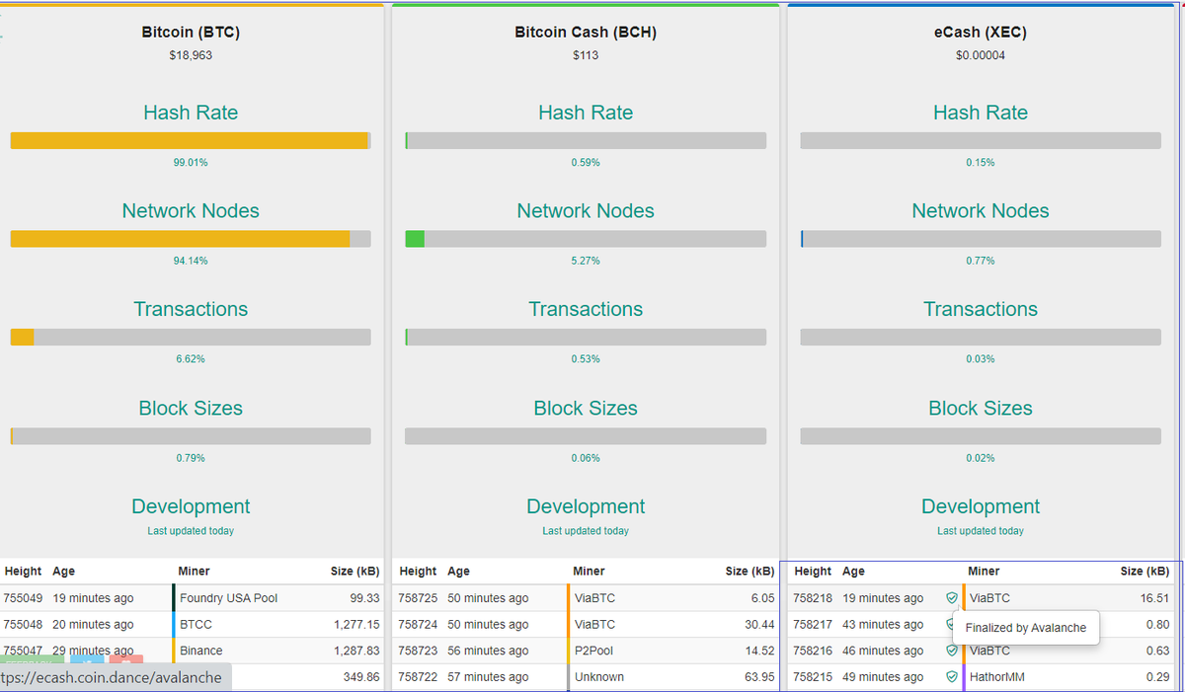The width and height of the screenshot is (1185, 692).
Task: Click the Bitcoin transactions 6.62% bar
Action: click(191, 338)
